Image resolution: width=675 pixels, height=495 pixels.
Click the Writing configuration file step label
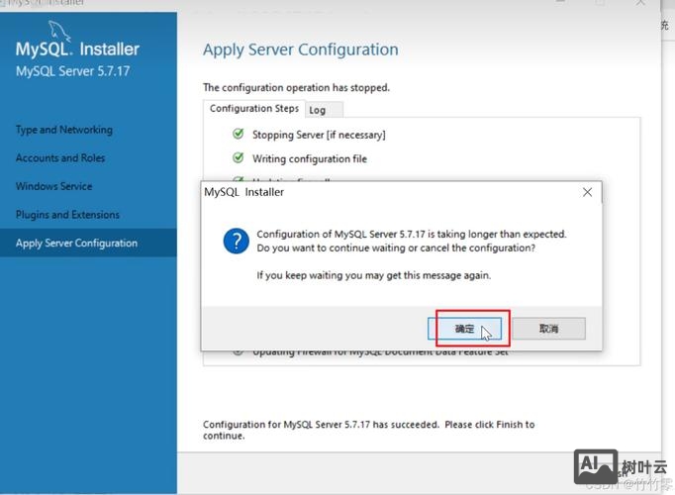(310, 158)
